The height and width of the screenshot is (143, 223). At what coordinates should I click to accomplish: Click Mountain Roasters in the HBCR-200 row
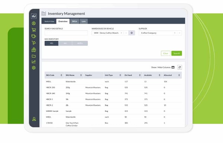click(93, 87)
